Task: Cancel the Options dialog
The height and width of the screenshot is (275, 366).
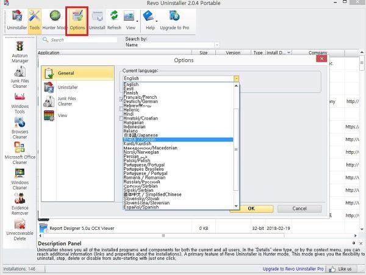Action: coord(300,209)
